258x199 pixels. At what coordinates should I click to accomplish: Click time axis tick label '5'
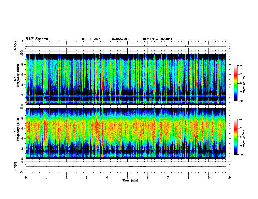coord(127,178)
